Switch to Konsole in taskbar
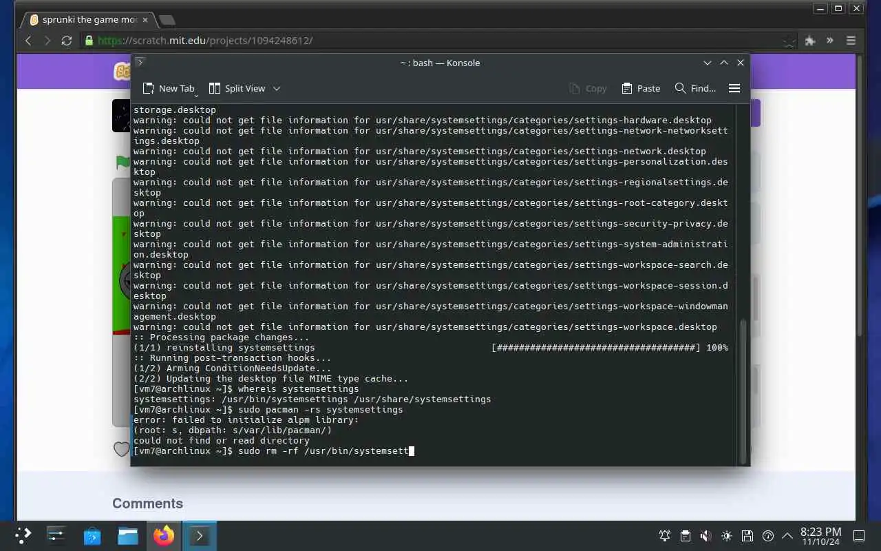This screenshot has height=551, width=881. 200,535
